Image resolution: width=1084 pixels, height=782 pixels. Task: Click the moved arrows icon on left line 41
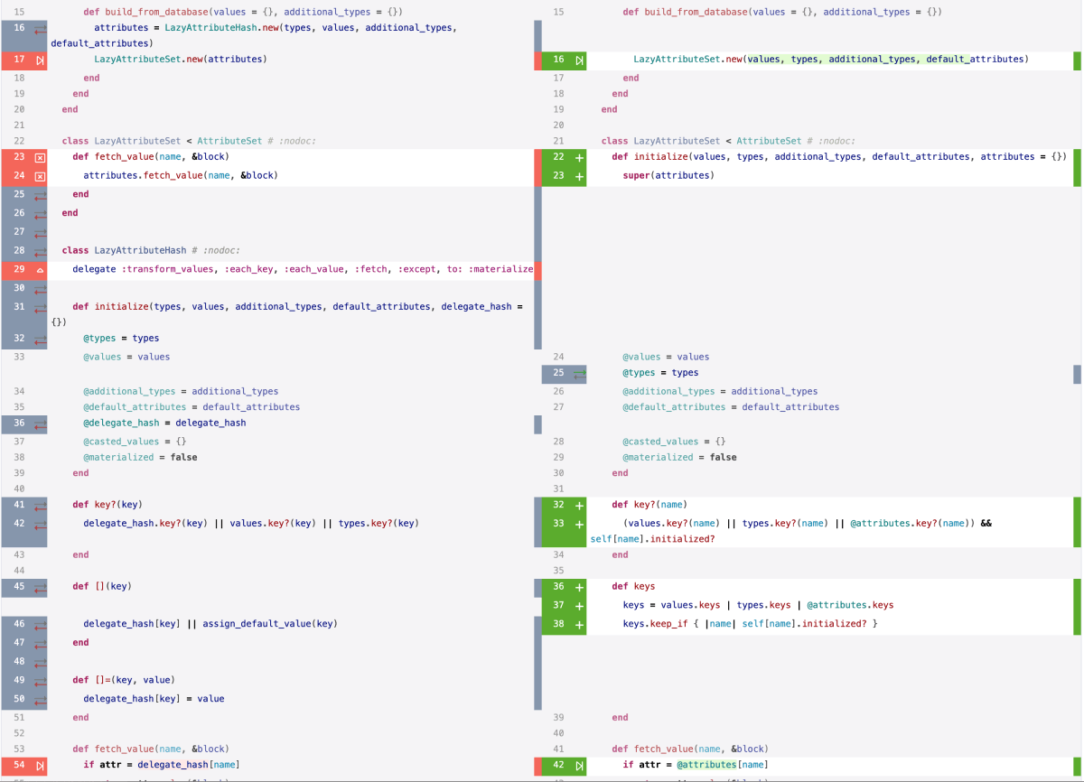39,505
